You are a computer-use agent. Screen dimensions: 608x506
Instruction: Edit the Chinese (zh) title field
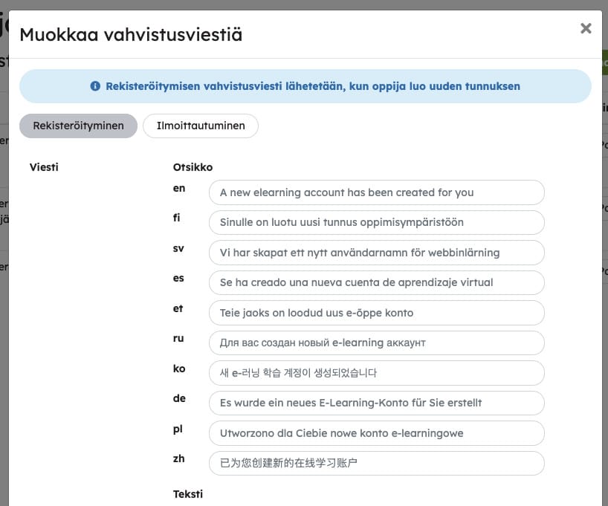(x=377, y=463)
